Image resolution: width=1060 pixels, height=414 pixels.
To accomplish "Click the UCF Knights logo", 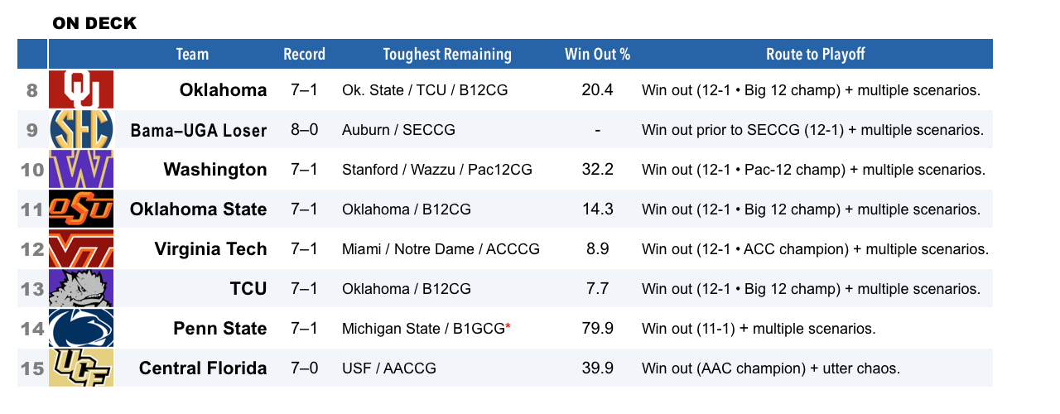I will pyautogui.click(x=81, y=368).
